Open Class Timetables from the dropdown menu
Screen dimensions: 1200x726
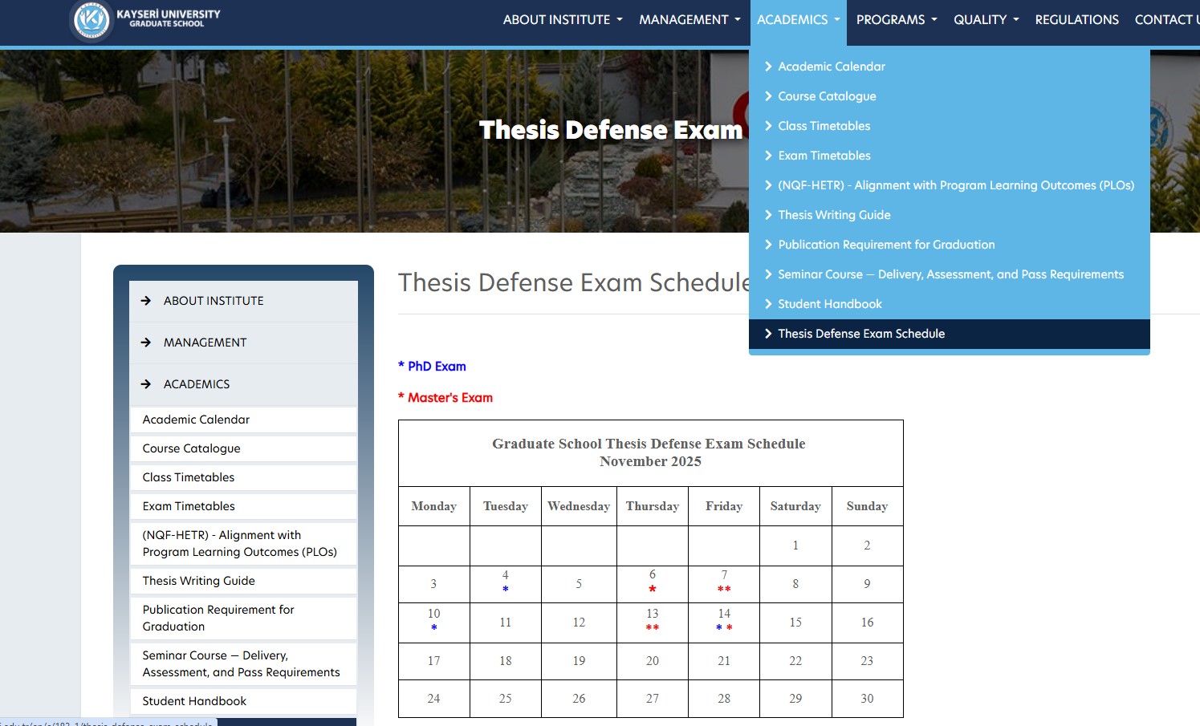point(824,126)
